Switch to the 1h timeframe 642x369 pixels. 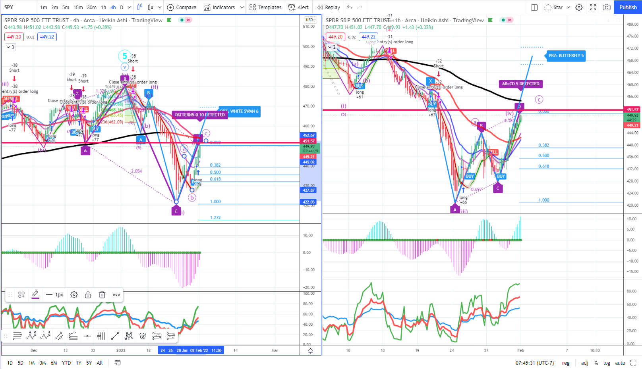pos(103,7)
